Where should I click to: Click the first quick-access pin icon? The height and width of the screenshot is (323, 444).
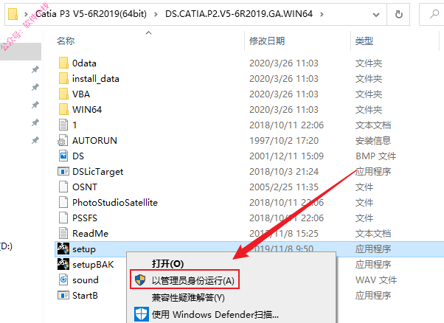point(35,69)
